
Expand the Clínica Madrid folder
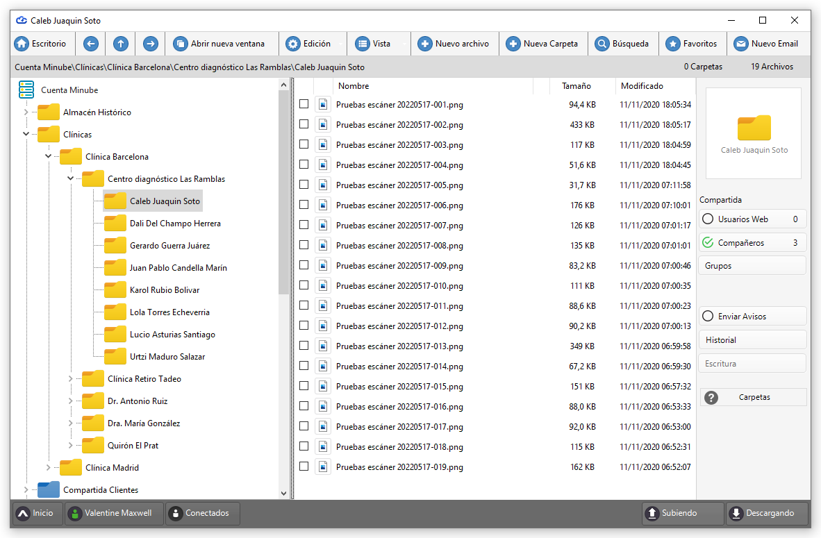(48, 467)
